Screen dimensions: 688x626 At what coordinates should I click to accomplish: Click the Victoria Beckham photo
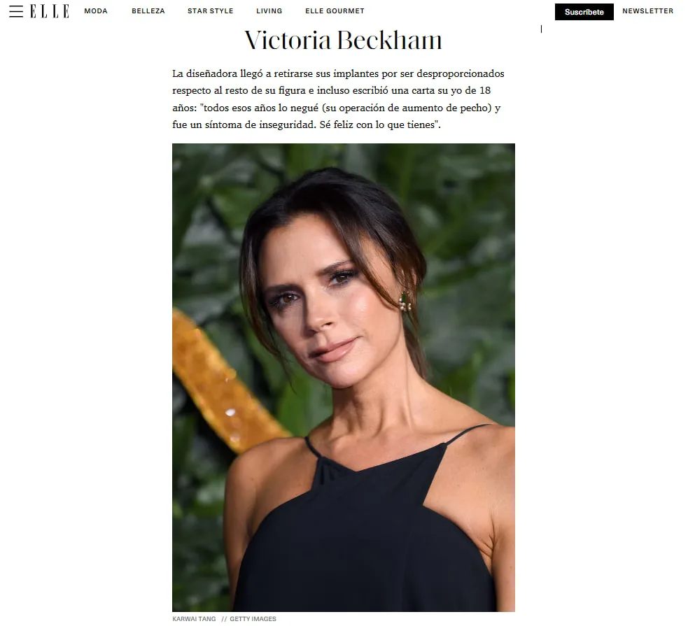(344, 378)
